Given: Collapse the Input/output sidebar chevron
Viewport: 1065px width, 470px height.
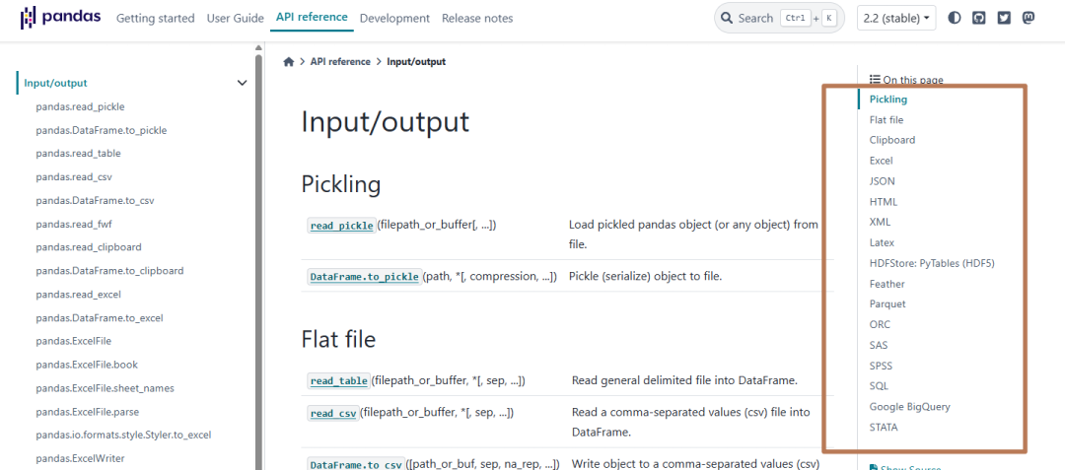Looking at the screenshot, I should (x=242, y=83).
